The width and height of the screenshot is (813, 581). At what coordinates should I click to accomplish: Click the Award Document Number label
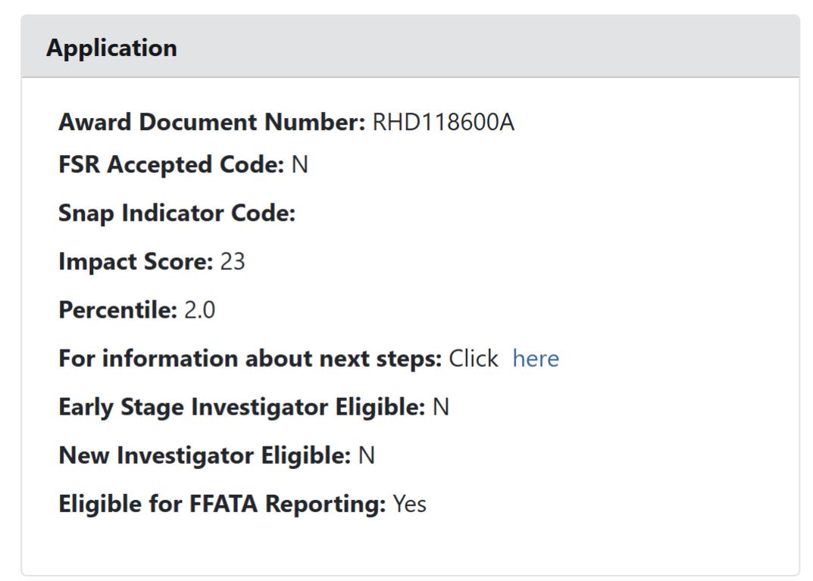tap(212, 123)
